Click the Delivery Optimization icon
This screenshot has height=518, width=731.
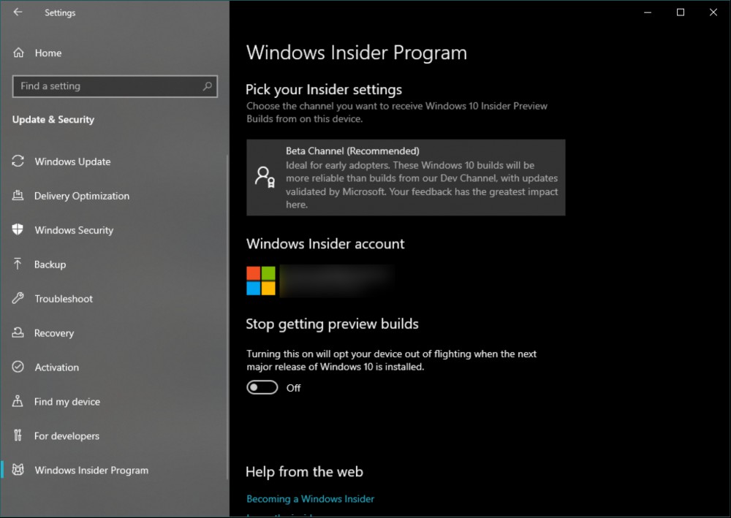(18, 196)
